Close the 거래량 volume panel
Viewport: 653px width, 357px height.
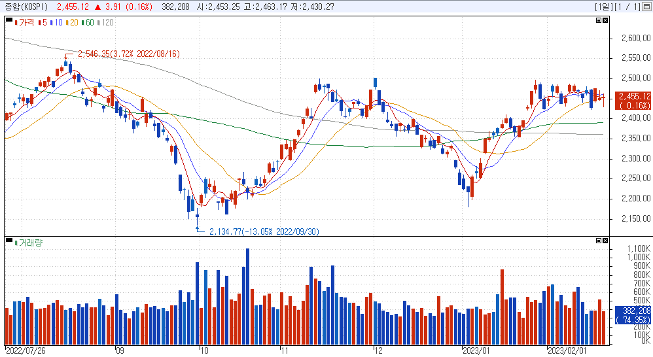tap(605, 241)
